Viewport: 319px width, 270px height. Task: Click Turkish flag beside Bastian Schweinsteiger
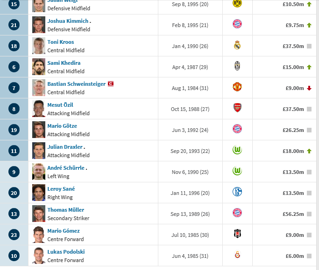[111, 84]
